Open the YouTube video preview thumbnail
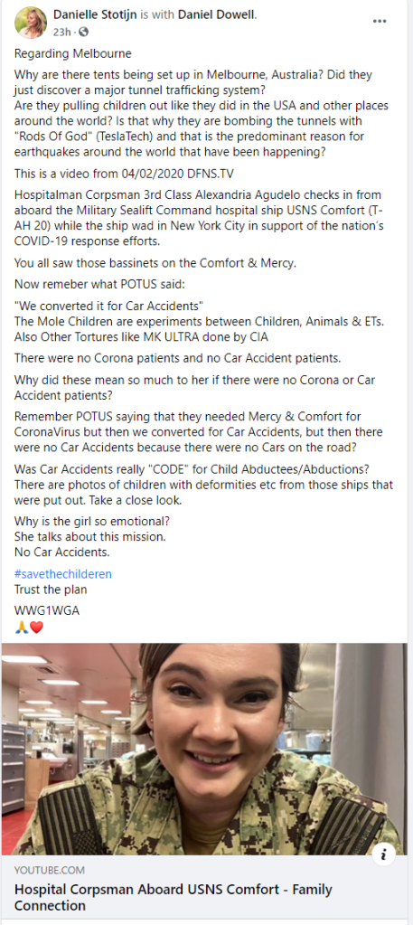The height and width of the screenshot is (925, 413). point(204,749)
